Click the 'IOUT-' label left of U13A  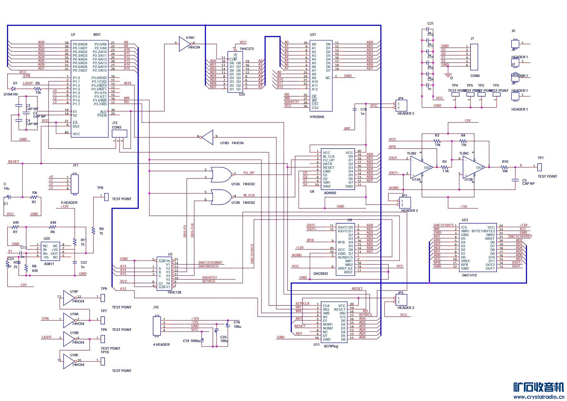[x=394, y=158]
